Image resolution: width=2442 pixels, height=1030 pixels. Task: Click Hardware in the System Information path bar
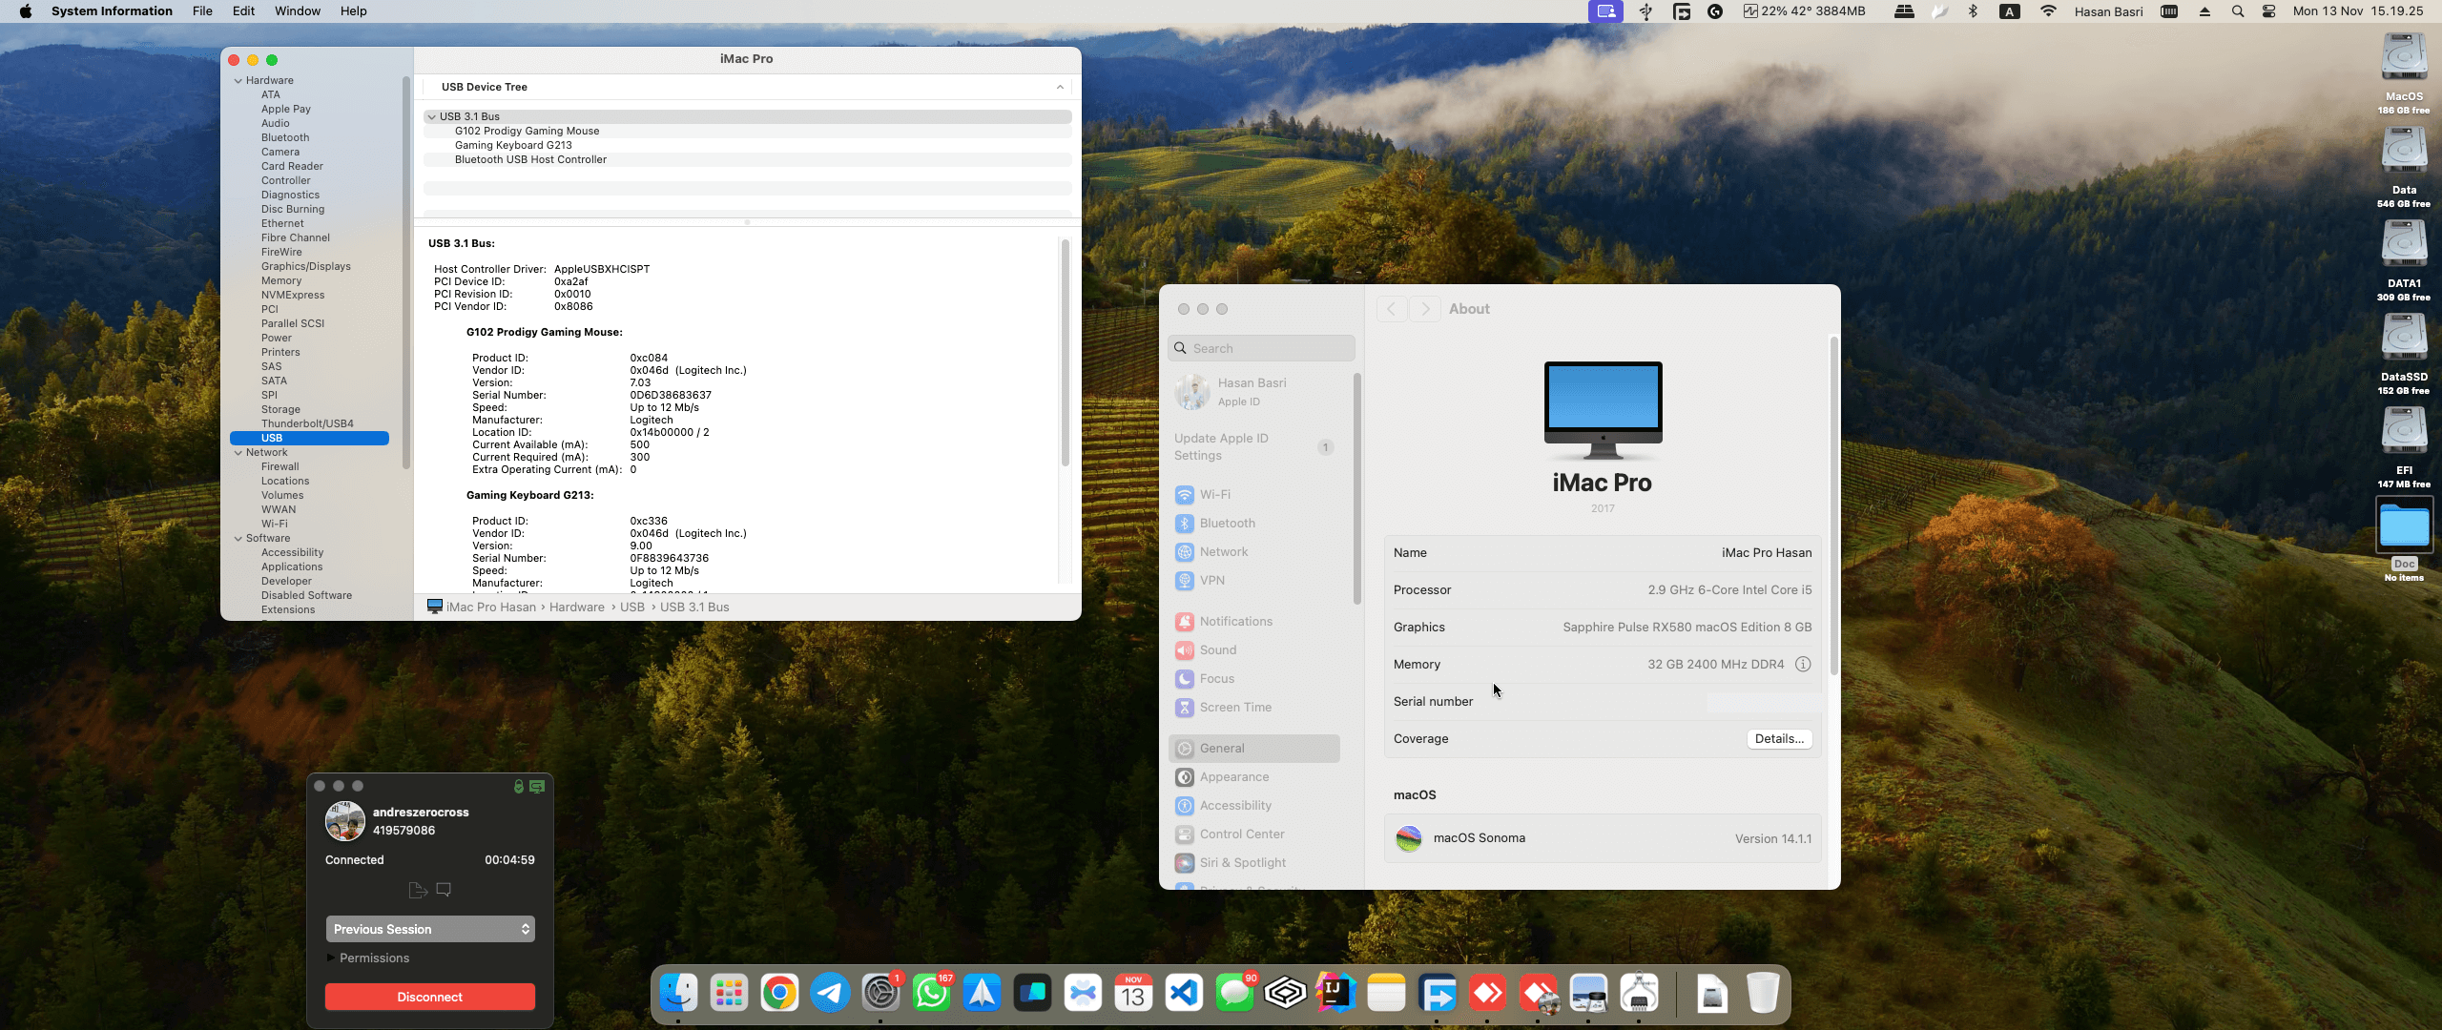pyautogui.click(x=577, y=608)
